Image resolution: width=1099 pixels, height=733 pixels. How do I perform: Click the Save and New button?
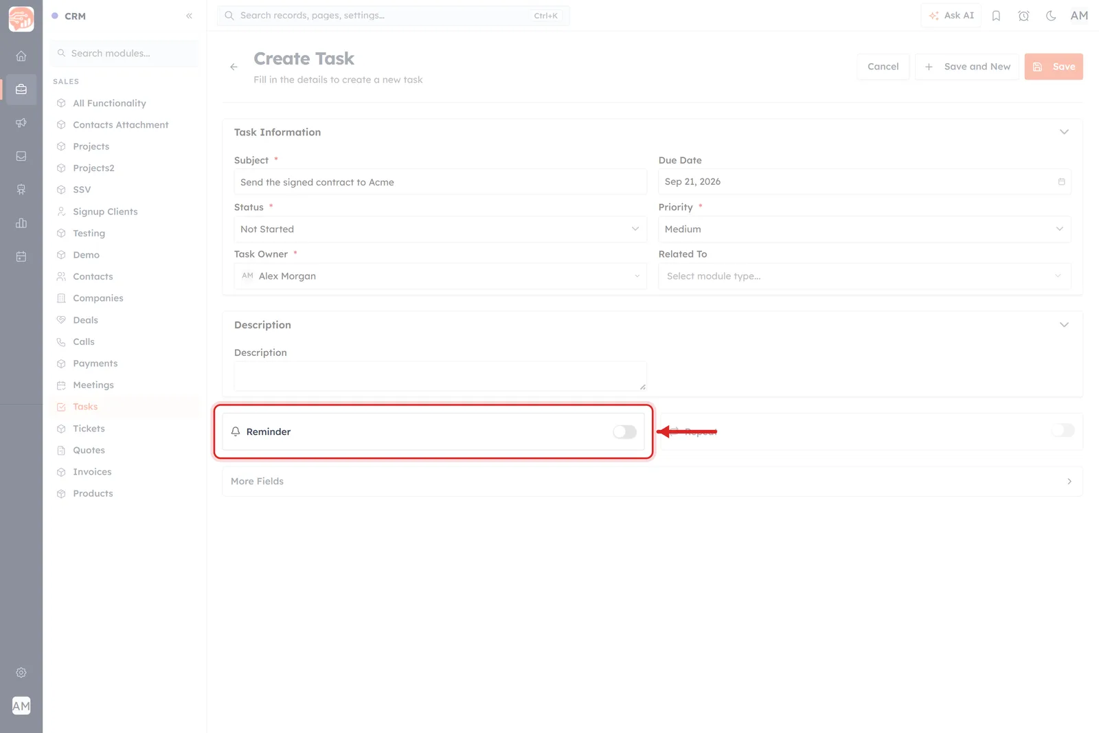click(966, 67)
